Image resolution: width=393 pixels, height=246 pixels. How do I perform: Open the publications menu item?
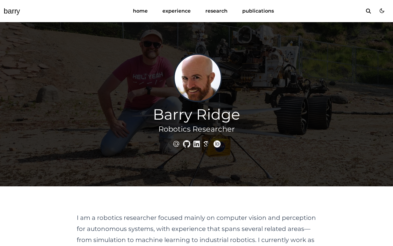(x=258, y=11)
